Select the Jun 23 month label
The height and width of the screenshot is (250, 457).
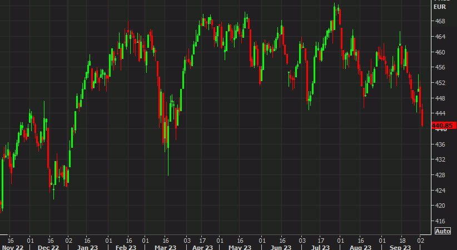click(280, 247)
